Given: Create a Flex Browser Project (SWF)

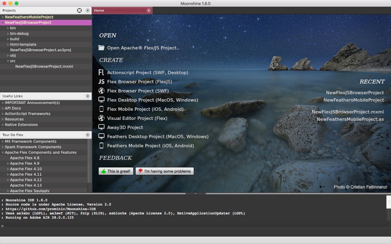Looking at the screenshot, I should click(x=138, y=91).
